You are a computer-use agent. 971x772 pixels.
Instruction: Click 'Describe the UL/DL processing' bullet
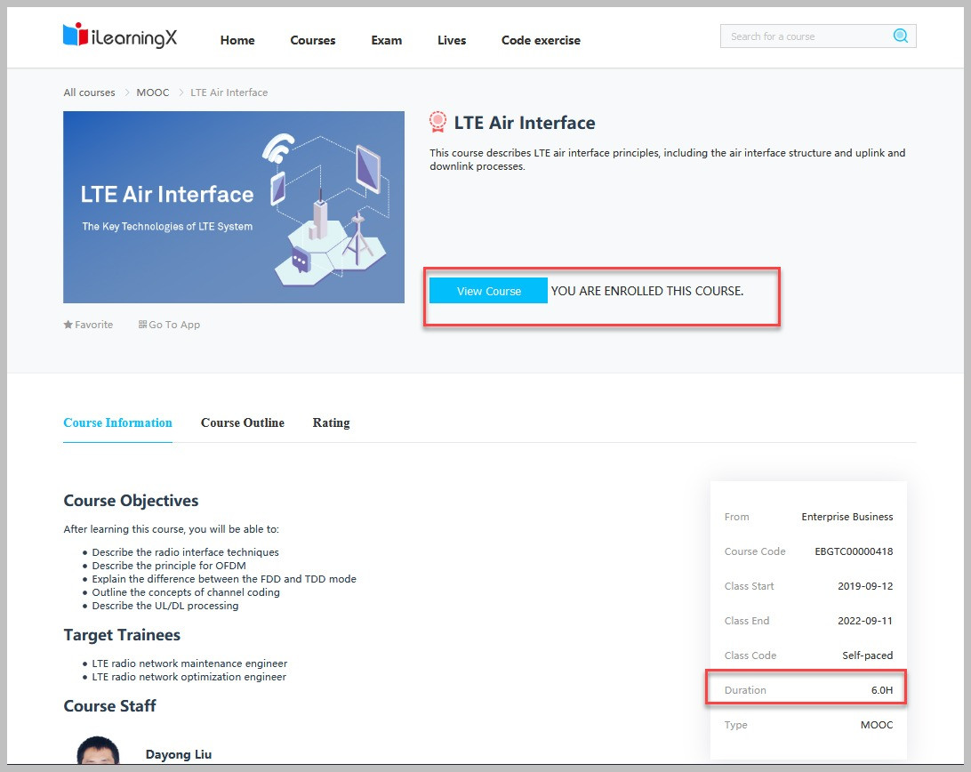165,606
